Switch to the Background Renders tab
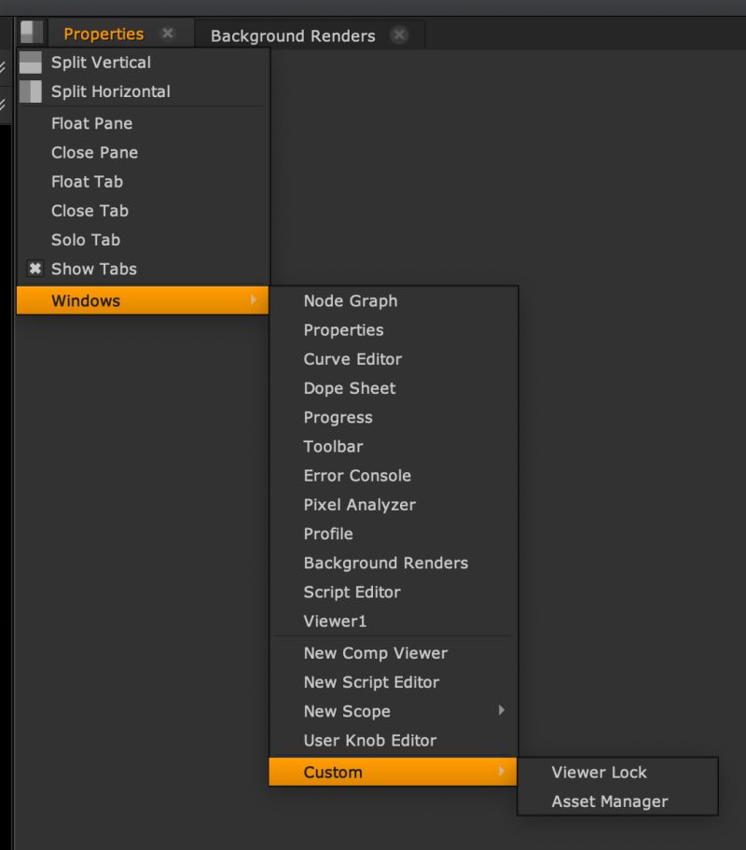 295,35
